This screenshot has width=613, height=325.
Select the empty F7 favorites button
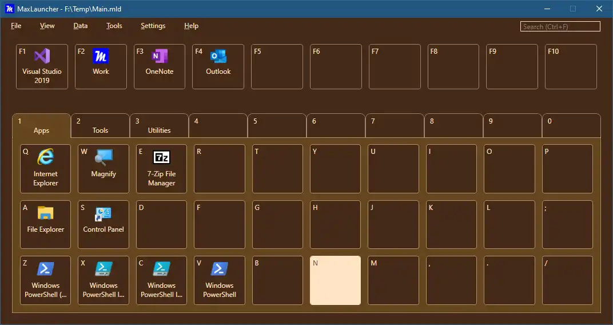click(395, 66)
